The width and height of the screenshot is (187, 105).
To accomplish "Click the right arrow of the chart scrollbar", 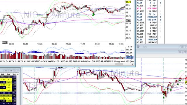I will click(132, 64).
